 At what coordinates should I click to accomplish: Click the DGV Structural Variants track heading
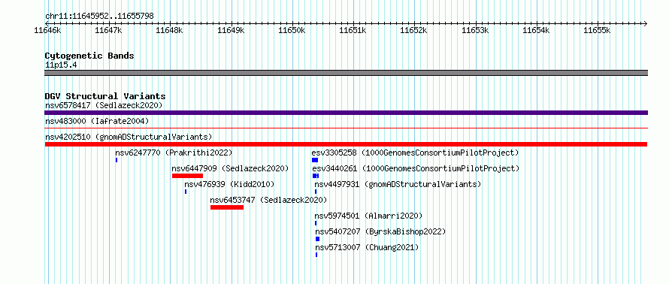[105, 96]
